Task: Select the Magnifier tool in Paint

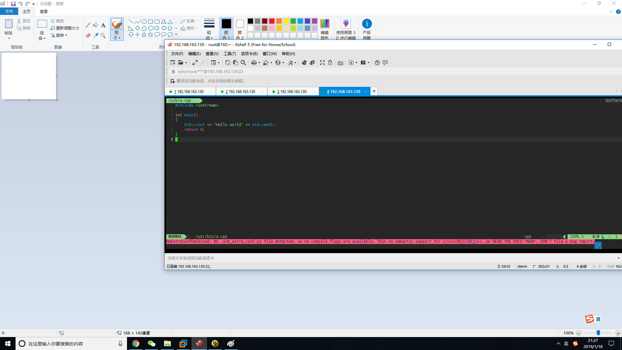Action: coord(103,36)
